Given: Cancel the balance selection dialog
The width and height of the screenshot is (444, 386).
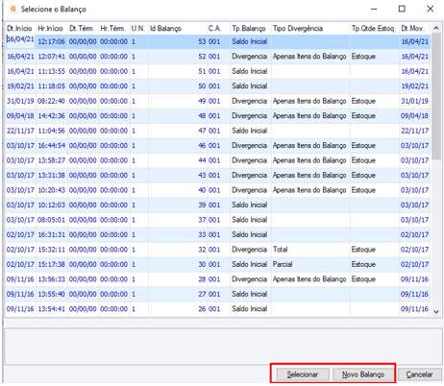Looking at the screenshot, I should tap(419, 374).
